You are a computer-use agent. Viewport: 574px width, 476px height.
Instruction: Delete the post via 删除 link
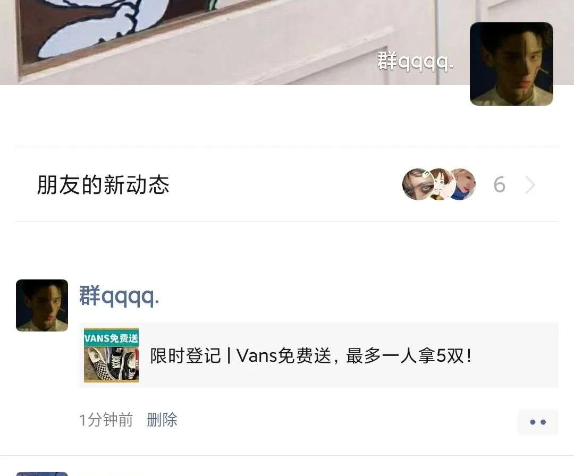pos(162,420)
